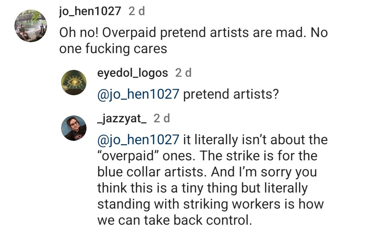Click "Oh no!" at the comment's start
The height and width of the screenshot is (235, 370).
pos(79,33)
